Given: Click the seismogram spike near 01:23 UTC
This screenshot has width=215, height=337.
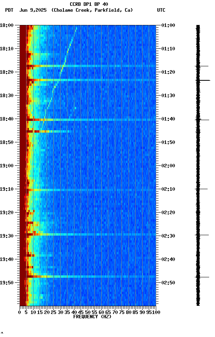Looking at the screenshot, I should click(x=203, y=80).
